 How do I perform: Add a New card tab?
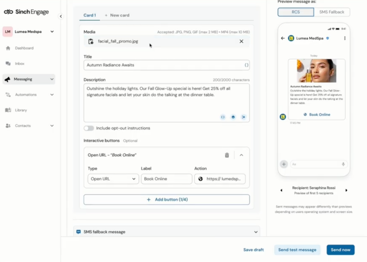coord(117,15)
